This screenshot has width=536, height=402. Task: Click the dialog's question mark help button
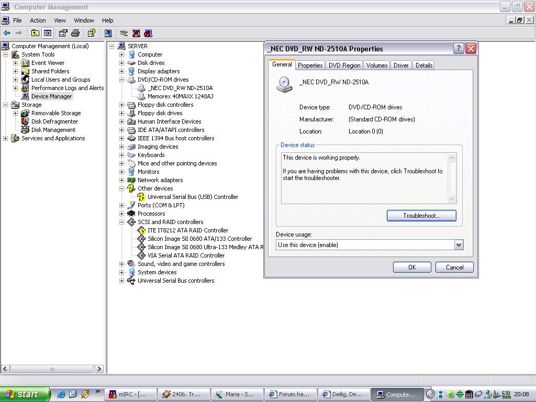[459, 49]
